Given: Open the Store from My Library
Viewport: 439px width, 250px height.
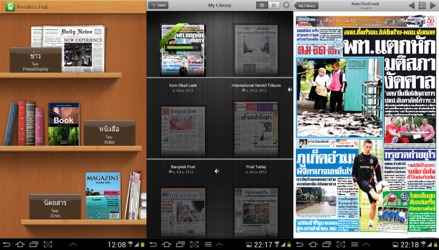Looking at the screenshot, I should click(159, 5).
